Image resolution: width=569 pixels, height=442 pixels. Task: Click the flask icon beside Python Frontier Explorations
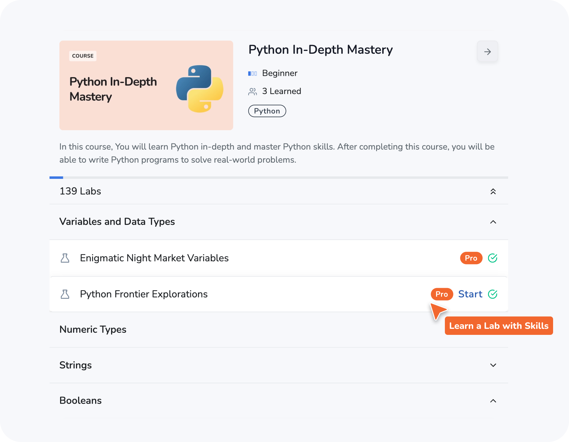[65, 294]
